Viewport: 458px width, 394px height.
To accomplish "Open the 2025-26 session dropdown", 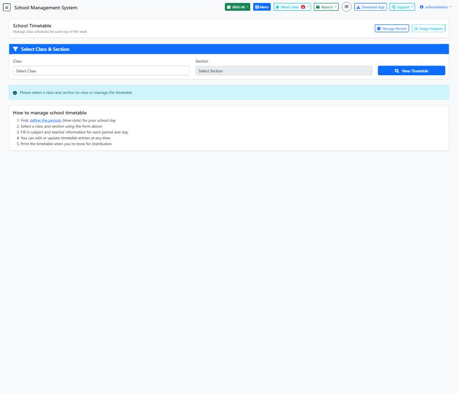I will point(238,7).
